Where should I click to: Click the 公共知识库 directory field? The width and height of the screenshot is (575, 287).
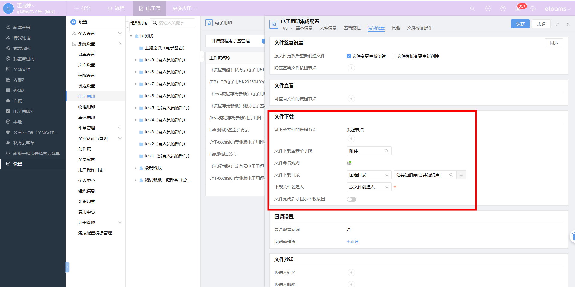click(425, 175)
